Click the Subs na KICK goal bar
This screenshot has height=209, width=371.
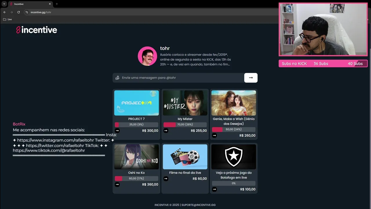tap(323, 64)
